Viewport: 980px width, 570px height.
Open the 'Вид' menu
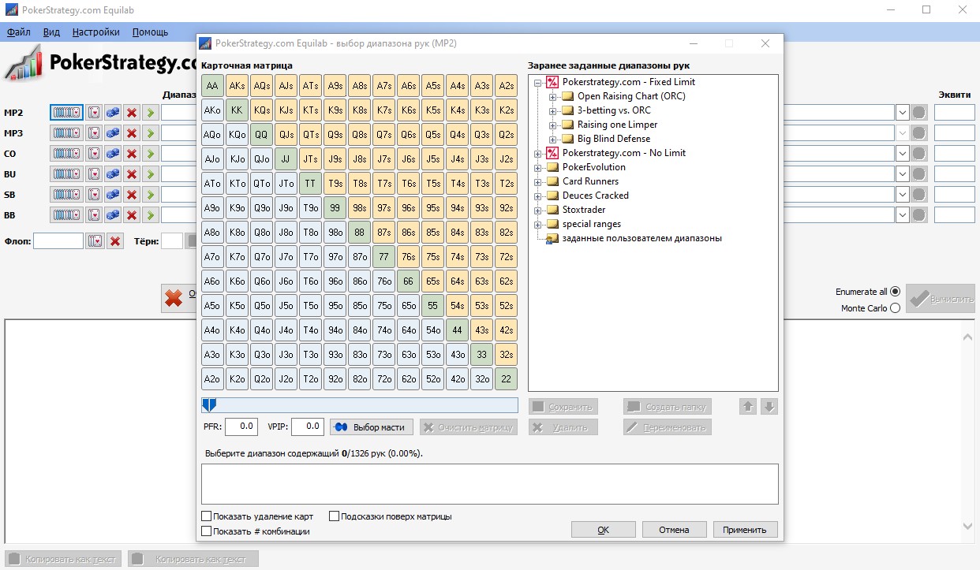click(x=51, y=32)
